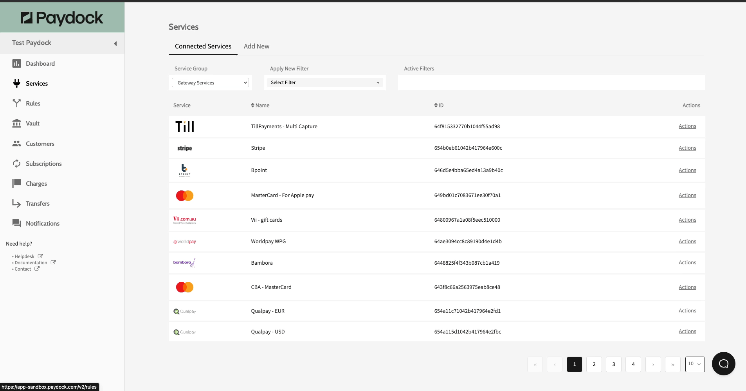Image resolution: width=746 pixels, height=391 pixels.
Task: Collapse the Test Paydock sidebar arrow
Action: (115, 43)
